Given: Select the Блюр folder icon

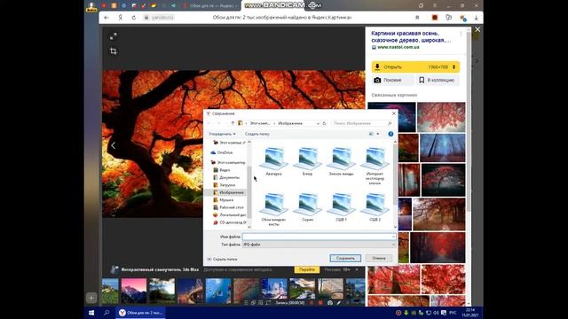Looking at the screenshot, I should [x=307, y=161].
